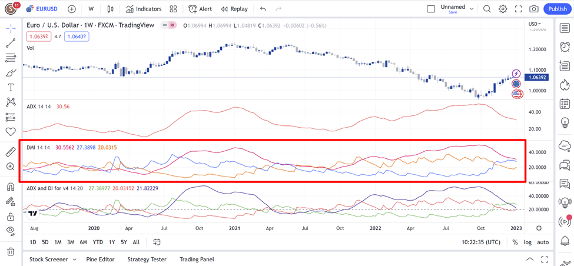The image size is (574, 266).
Task: Select the All date range
Action: 136,242
